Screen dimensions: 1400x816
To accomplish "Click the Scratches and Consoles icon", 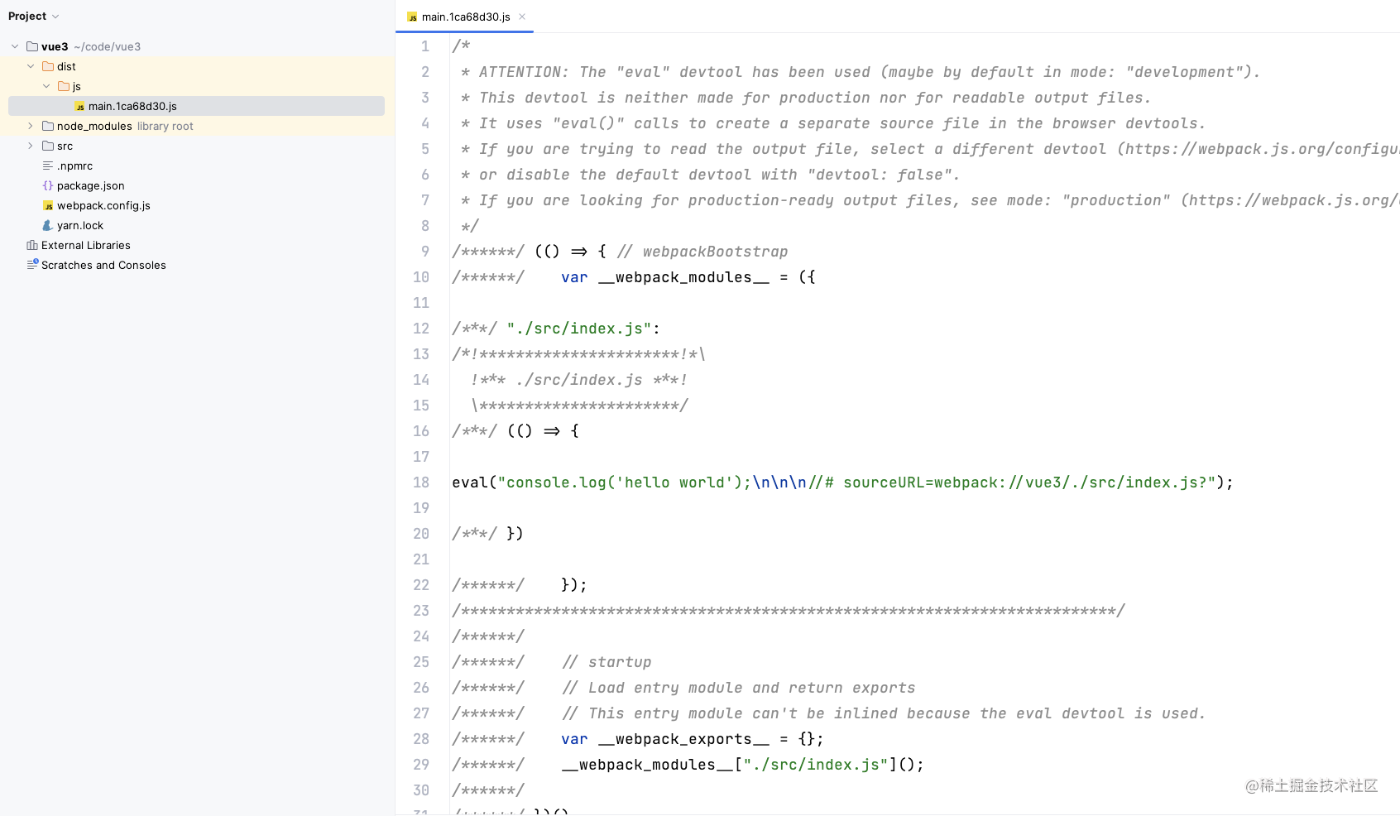I will pyautogui.click(x=32, y=265).
